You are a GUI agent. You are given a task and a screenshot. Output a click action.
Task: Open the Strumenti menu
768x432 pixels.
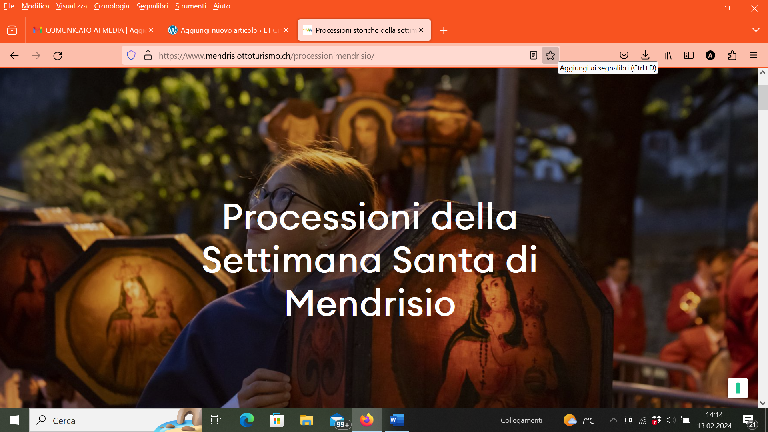coord(190,6)
